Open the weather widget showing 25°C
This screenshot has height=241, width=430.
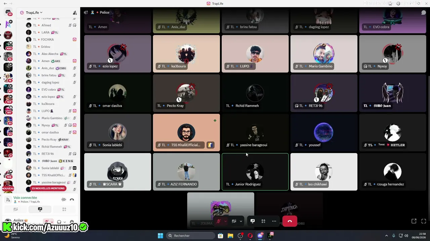[x=11, y=236]
